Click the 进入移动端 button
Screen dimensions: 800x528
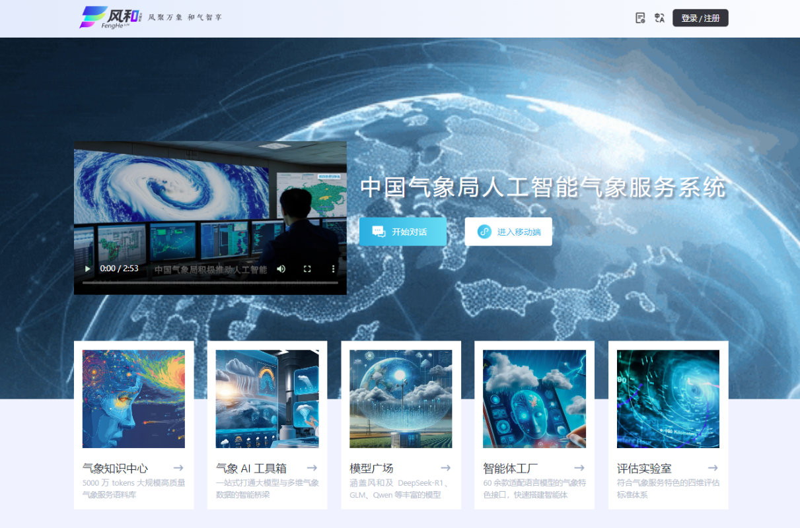click(x=509, y=232)
